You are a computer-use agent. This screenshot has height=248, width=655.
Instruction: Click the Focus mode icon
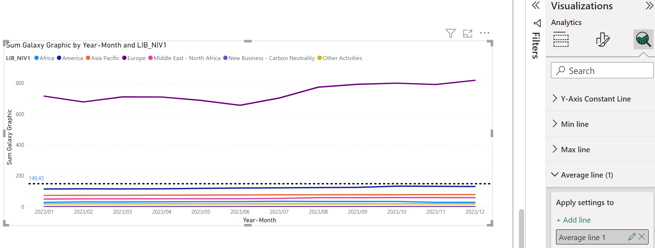(468, 33)
